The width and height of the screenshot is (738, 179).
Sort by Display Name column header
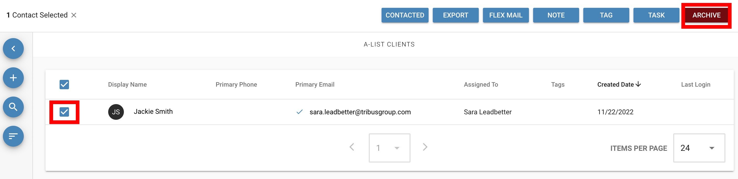coord(127,84)
